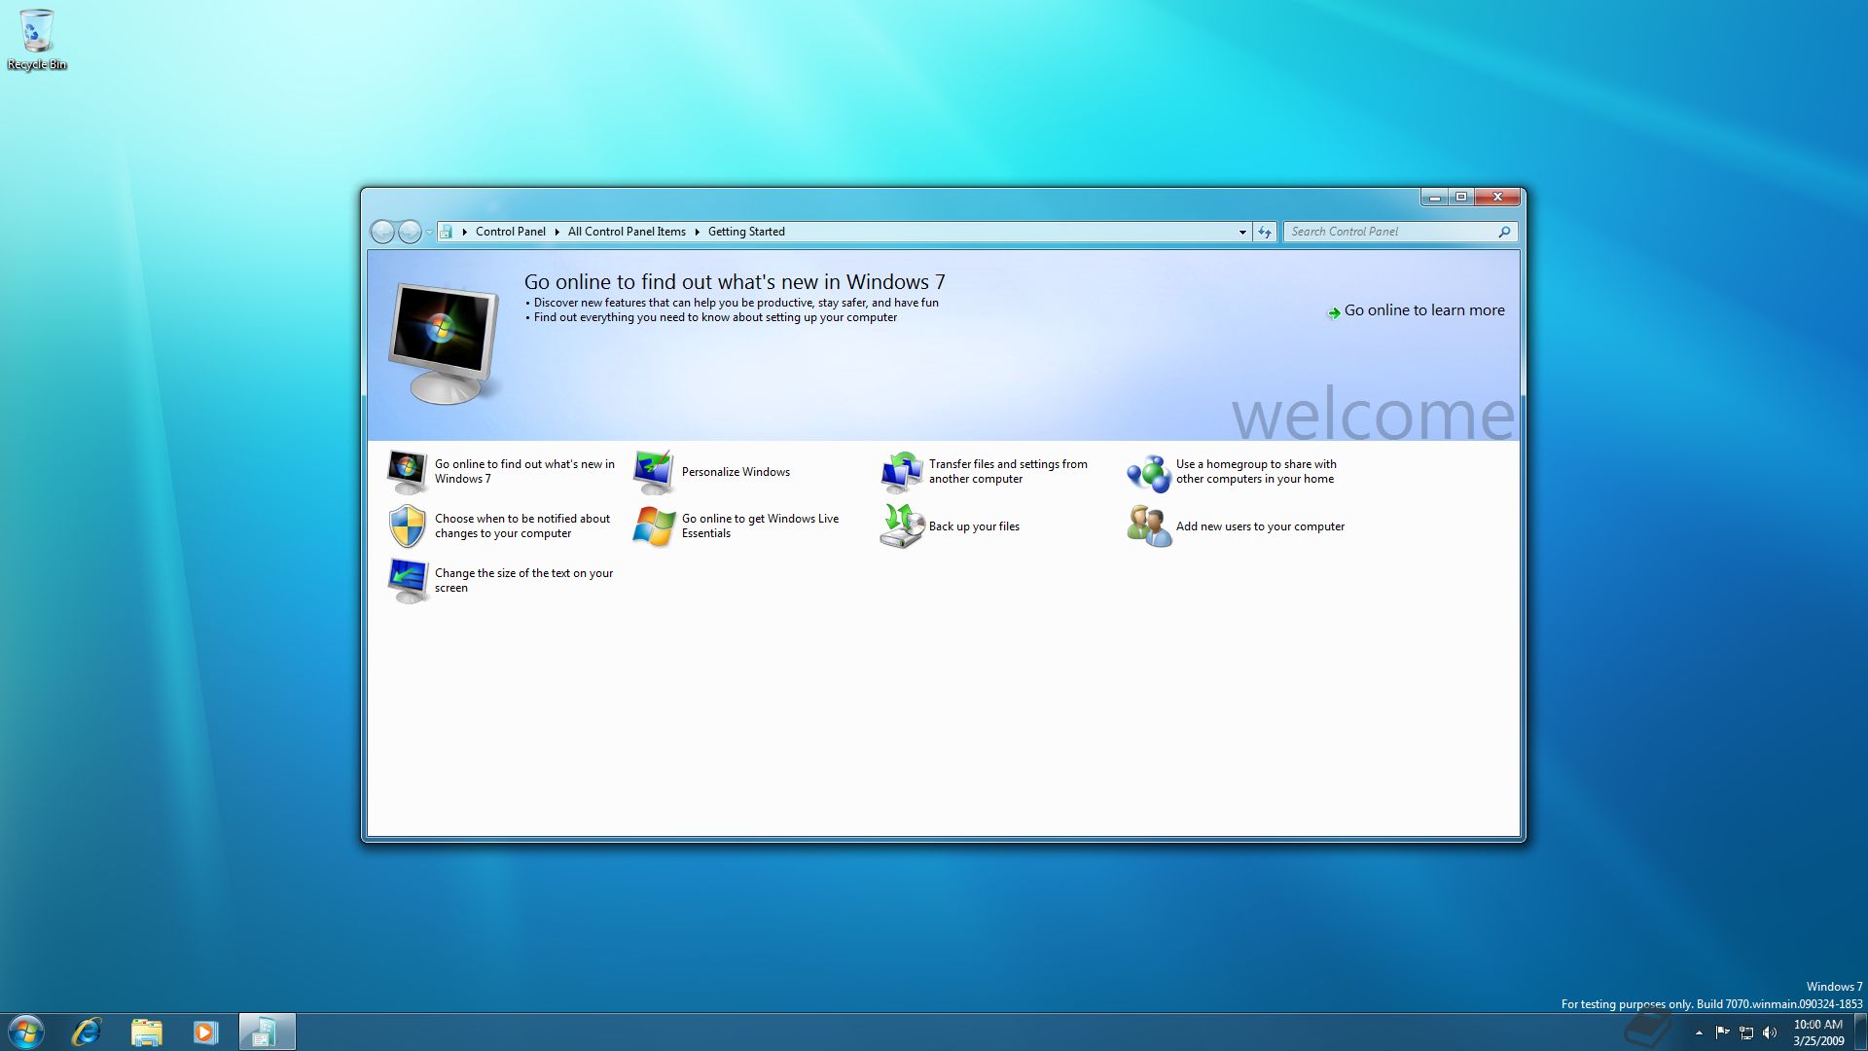The width and height of the screenshot is (1868, 1051).
Task: Open Add new users to your computer
Action: (1260, 526)
